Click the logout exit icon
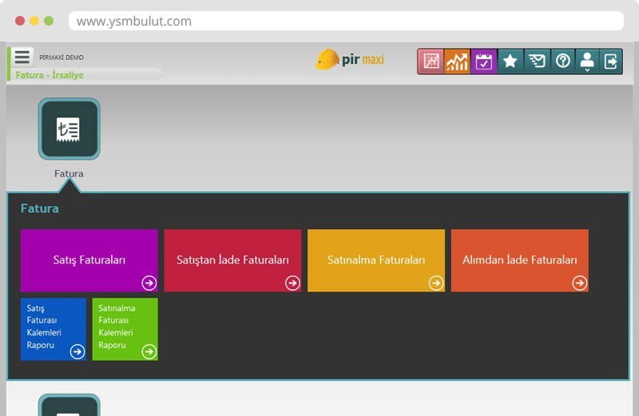639x416 pixels. 611,61
